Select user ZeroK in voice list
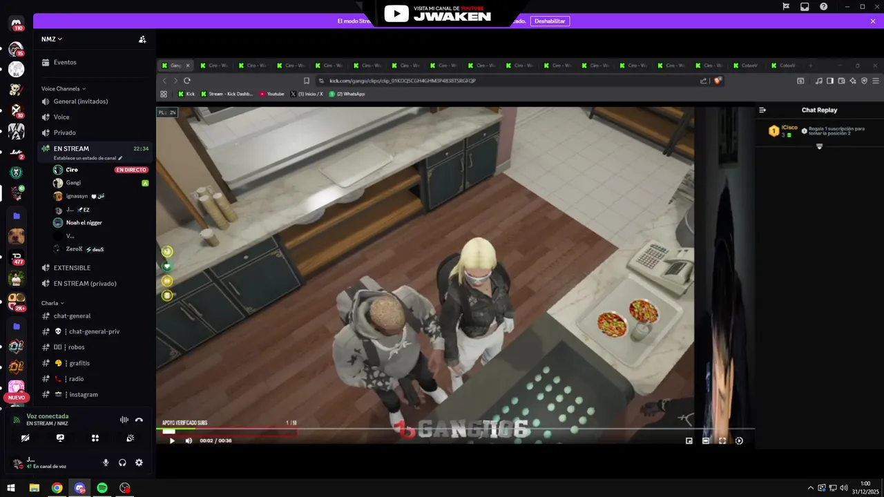The image size is (884, 497). coord(101,249)
